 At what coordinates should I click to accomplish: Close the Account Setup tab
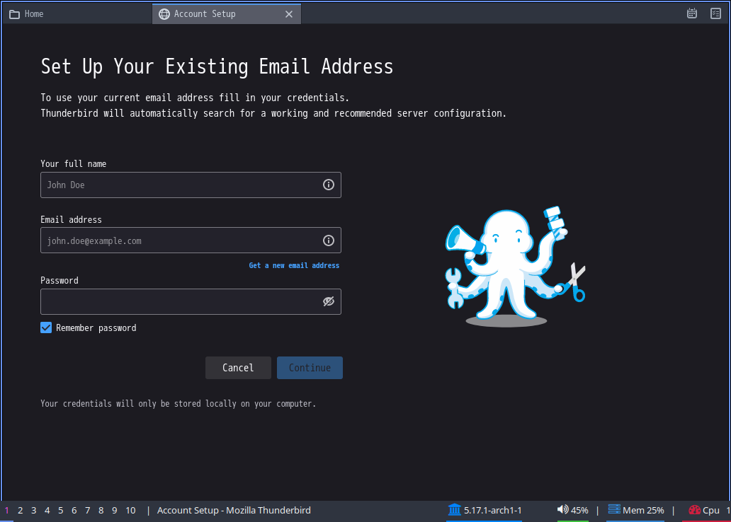click(289, 14)
